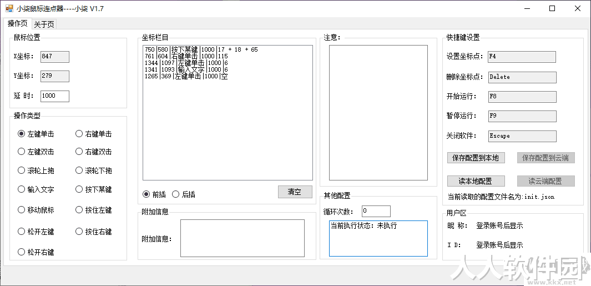Click the I D value 登录账号后显示
The width and height of the screenshot is (591, 286).
click(x=499, y=245)
